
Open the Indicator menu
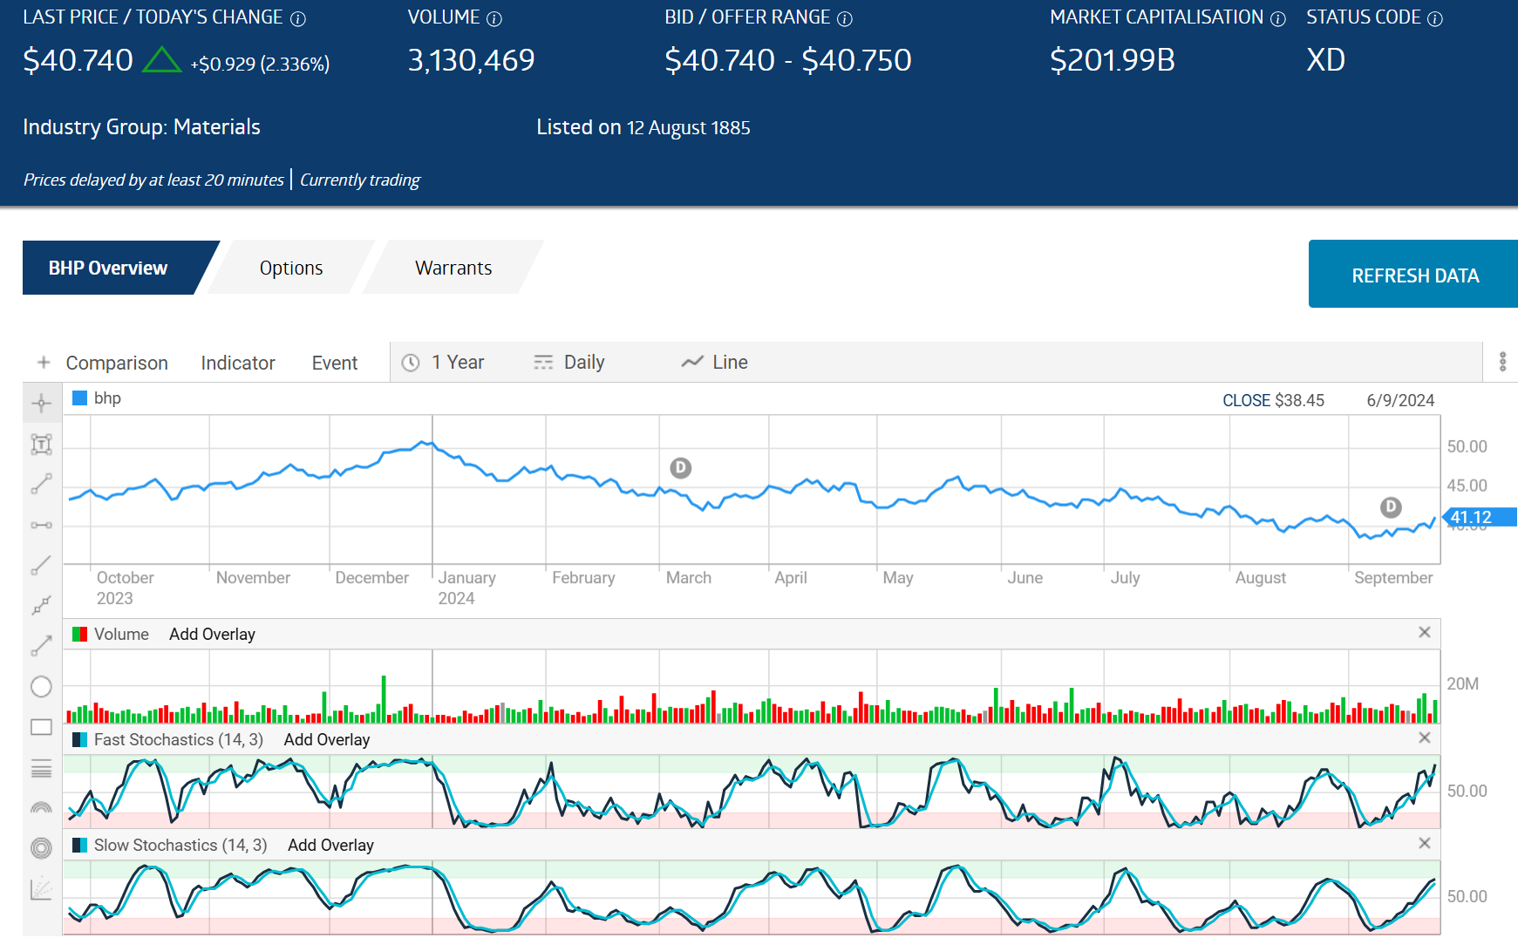click(238, 363)
